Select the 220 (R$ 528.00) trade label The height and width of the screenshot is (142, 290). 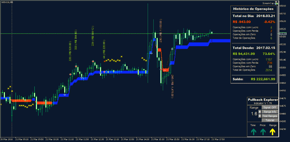click(x=70, y=52)
